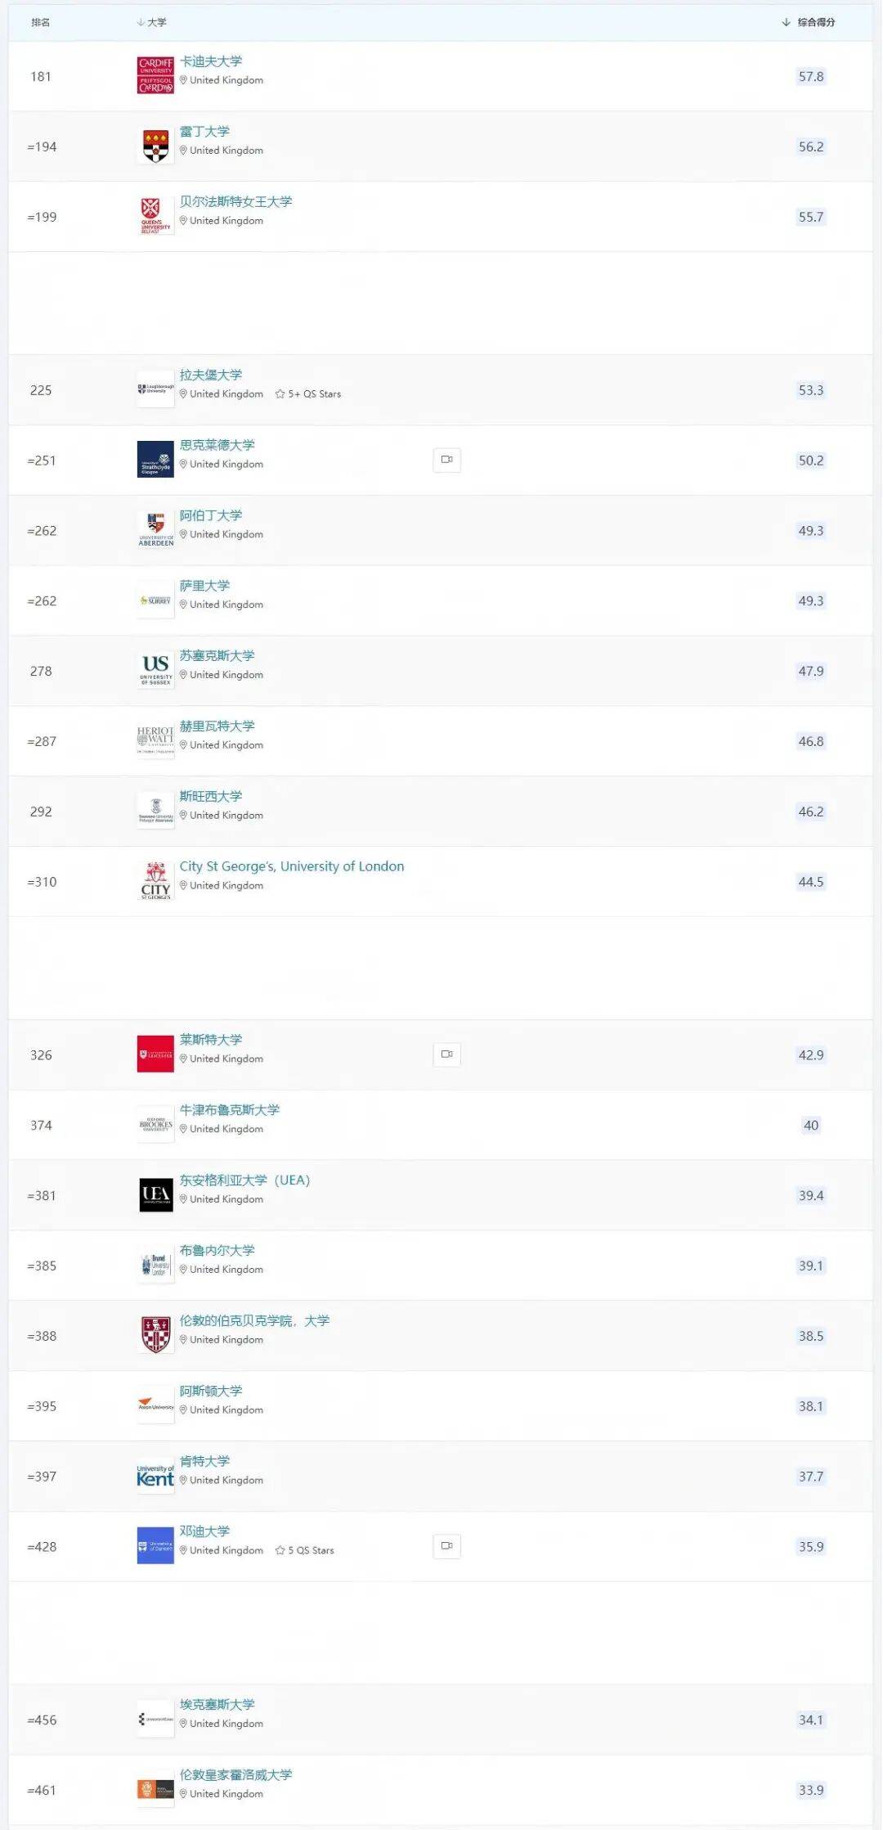883x1830 pixels.
Task: Click the 5+ QS Stars badge
Action: click(308, 394)
